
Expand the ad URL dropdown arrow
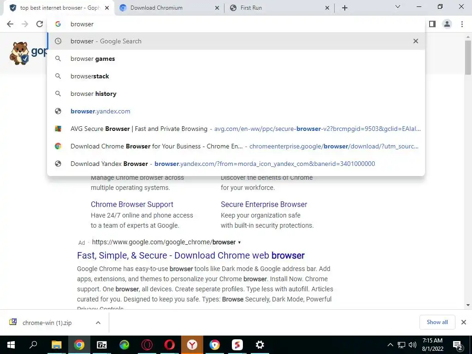(x=239, y=242)
